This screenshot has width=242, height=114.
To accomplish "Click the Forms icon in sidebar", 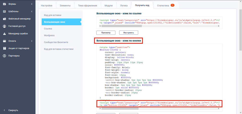I will 4,4.
